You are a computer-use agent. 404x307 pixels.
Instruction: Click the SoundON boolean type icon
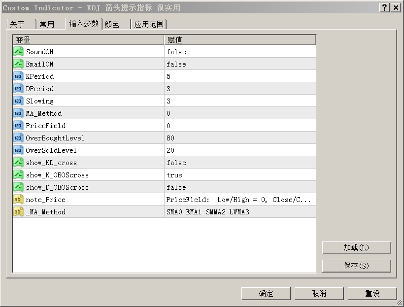[x=18, y=52]
